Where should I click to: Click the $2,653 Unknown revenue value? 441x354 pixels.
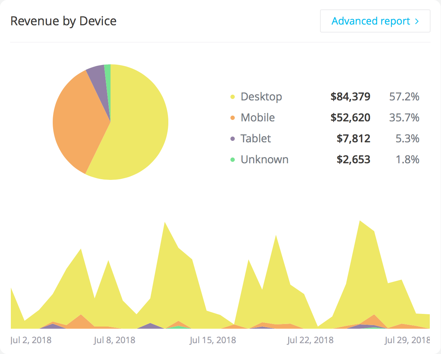click(x=353, y=160)
